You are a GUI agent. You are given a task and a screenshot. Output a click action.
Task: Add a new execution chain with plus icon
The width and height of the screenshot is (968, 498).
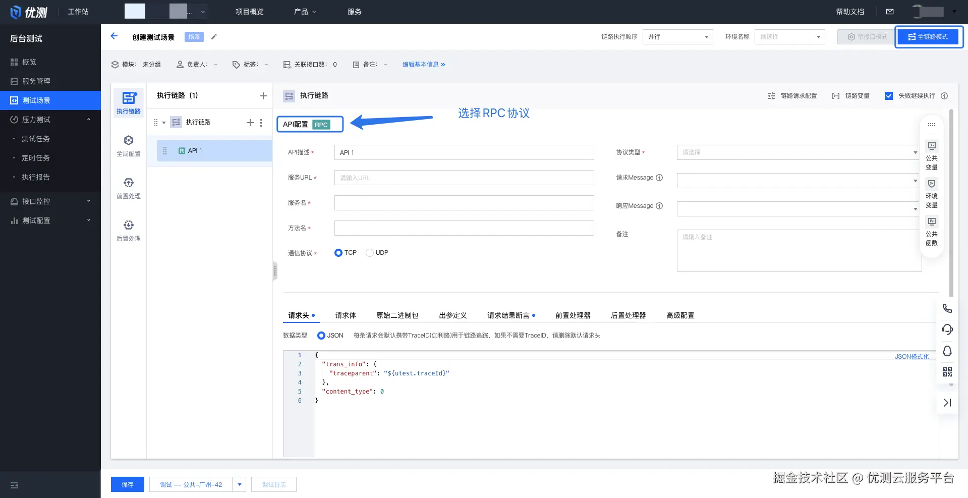coord(263,96)
